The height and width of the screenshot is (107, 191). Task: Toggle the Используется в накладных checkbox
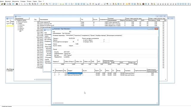click(x=73, y=42)
